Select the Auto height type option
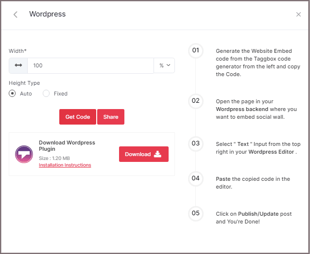This screenshot has width=310, height=254. [x=12, y=94]
